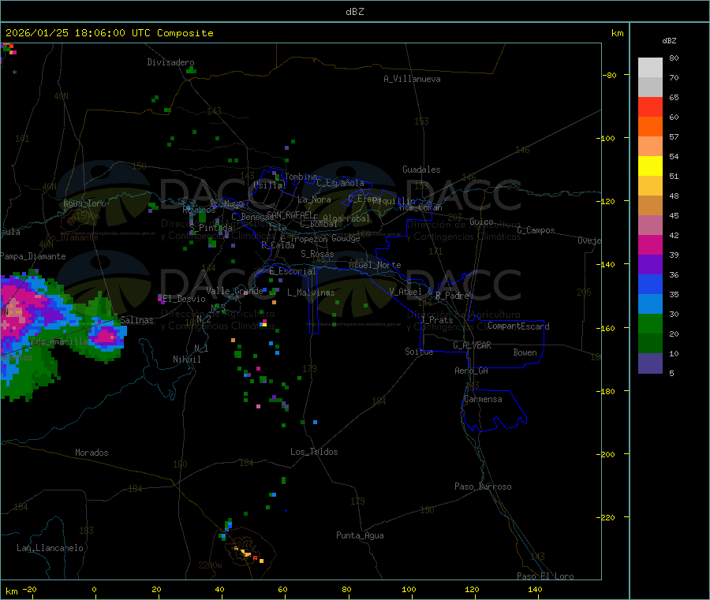Click the 'A_Villanueva' map label
The image size is (710, 600).
(x=412, y=79)
